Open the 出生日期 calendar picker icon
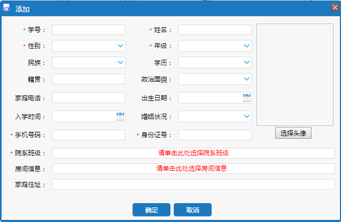This screenshot has width=341, height=222. (x=247, y=98)
